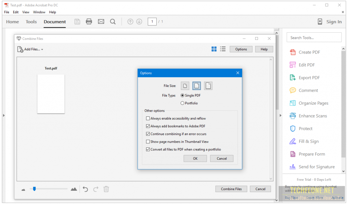348x204 pixels.
Task: Switch to the Home tab
Action: coord(13,21)
